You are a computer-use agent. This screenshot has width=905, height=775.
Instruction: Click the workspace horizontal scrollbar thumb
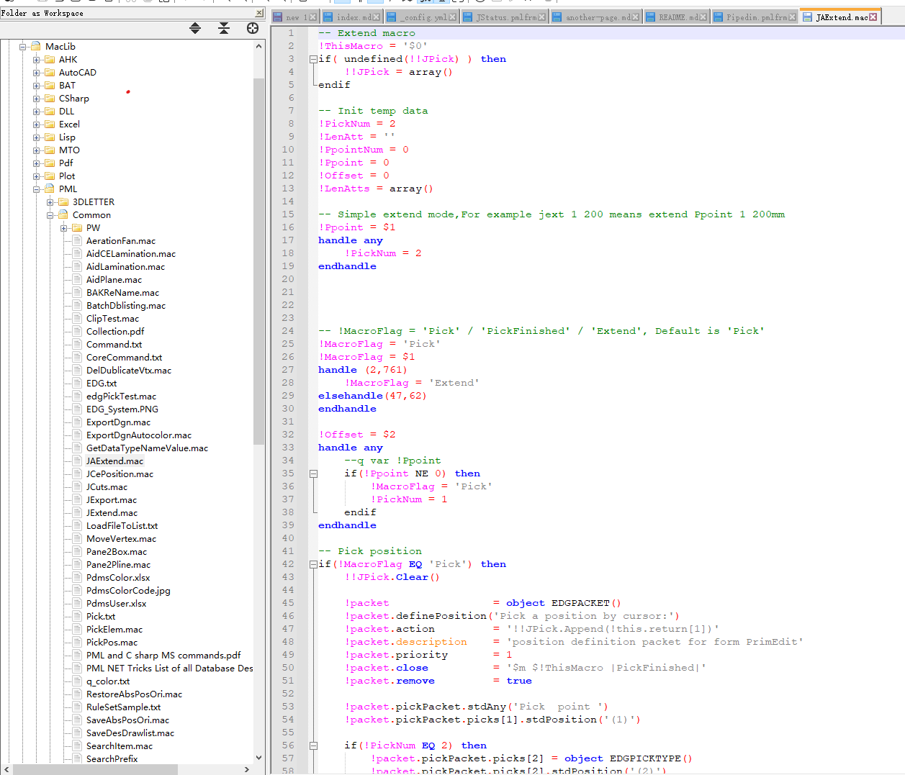95,769
